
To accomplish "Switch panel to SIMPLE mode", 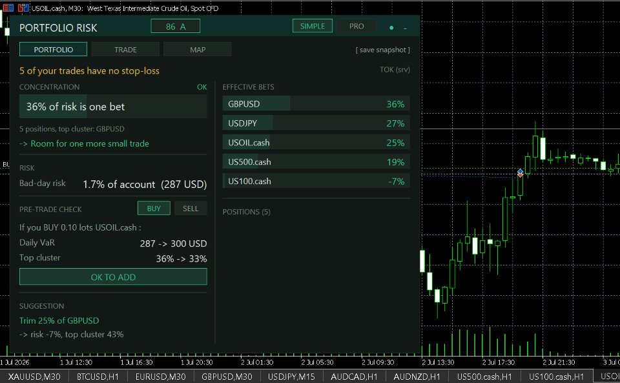I will click(x=313, y=26).
